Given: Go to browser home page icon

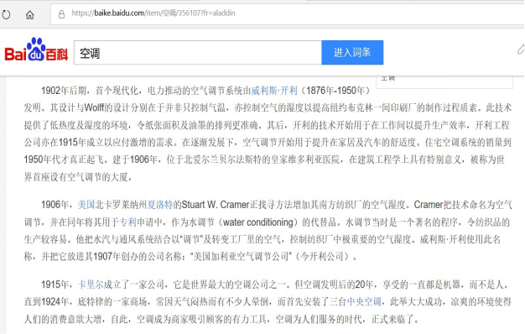Looking at the screenshot, I should click(30, 15).
